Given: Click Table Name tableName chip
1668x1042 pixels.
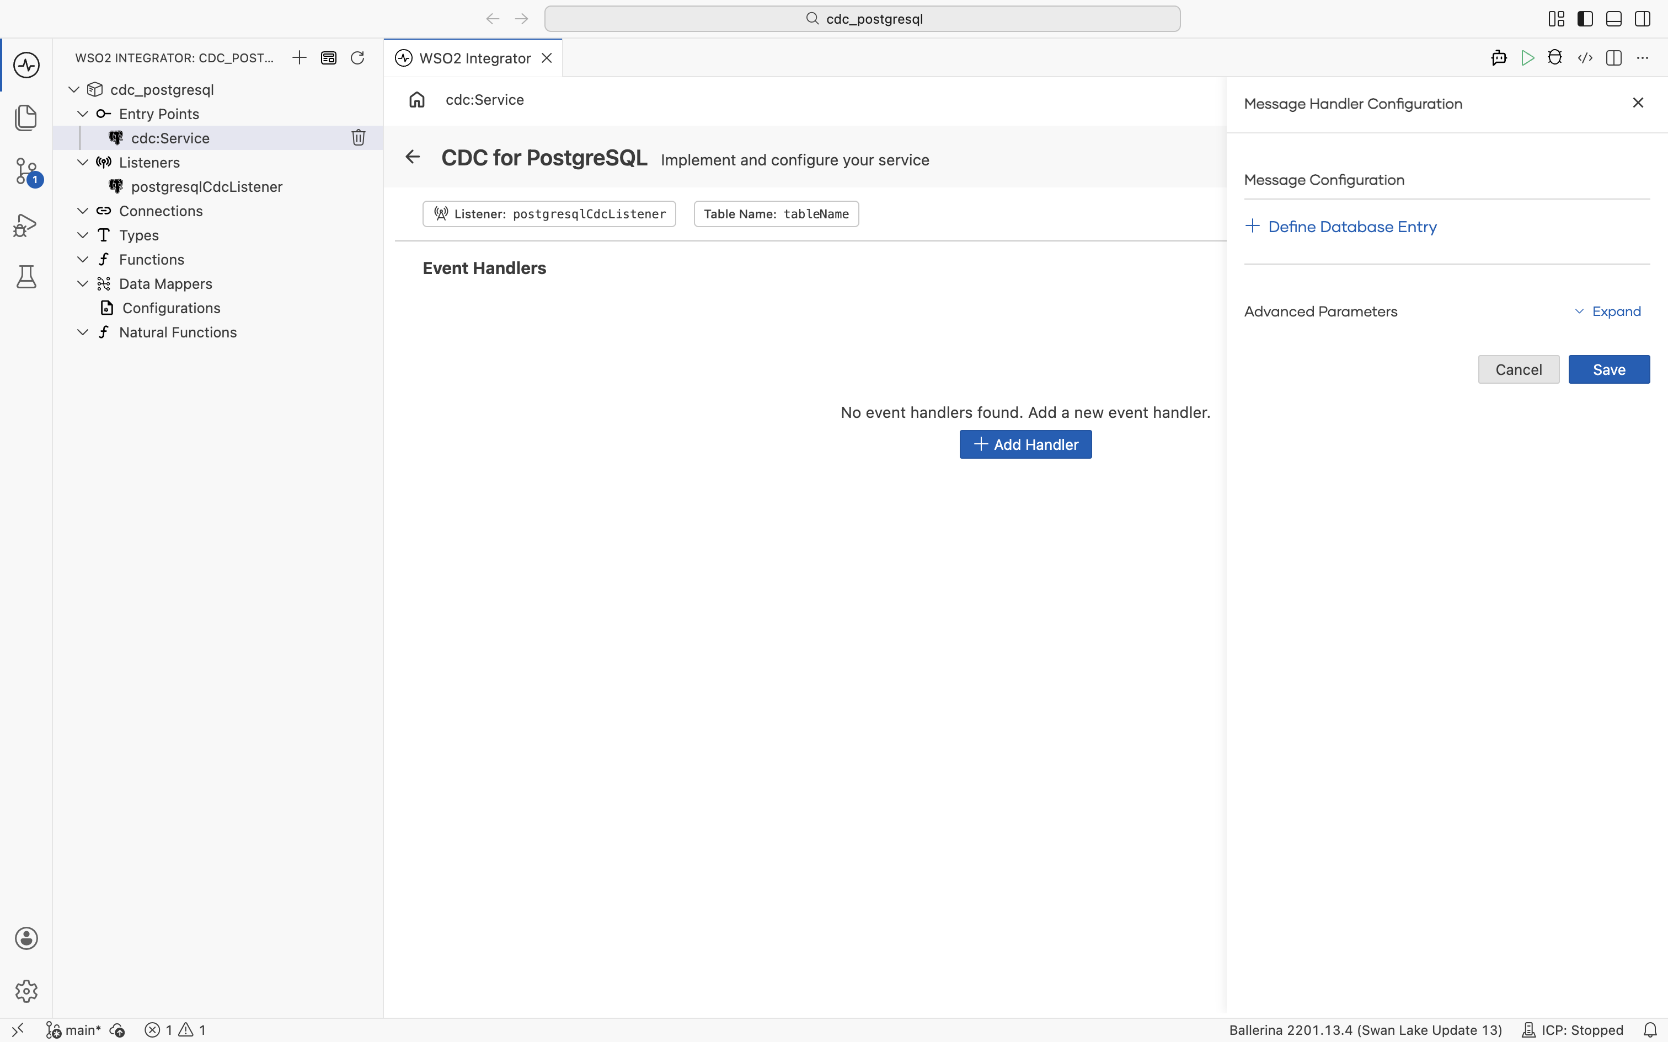Looking at the screenshot, I should (776, 214).
